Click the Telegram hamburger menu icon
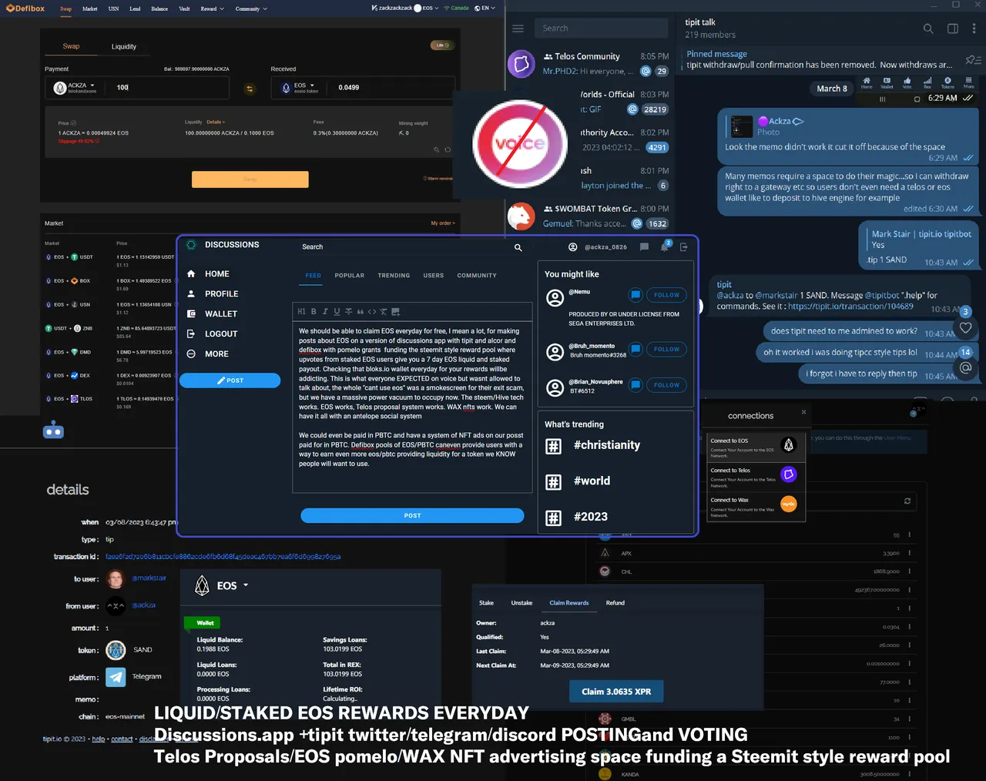This screenshot has width=986, height=781. coord(518,28)
